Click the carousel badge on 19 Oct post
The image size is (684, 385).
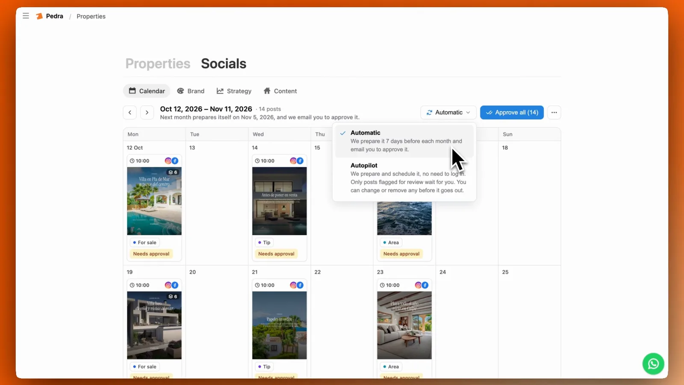(173, 296)
